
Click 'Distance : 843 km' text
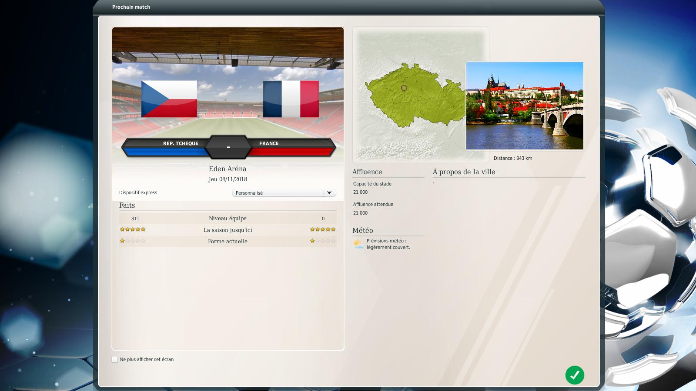[x=513, y=158]
